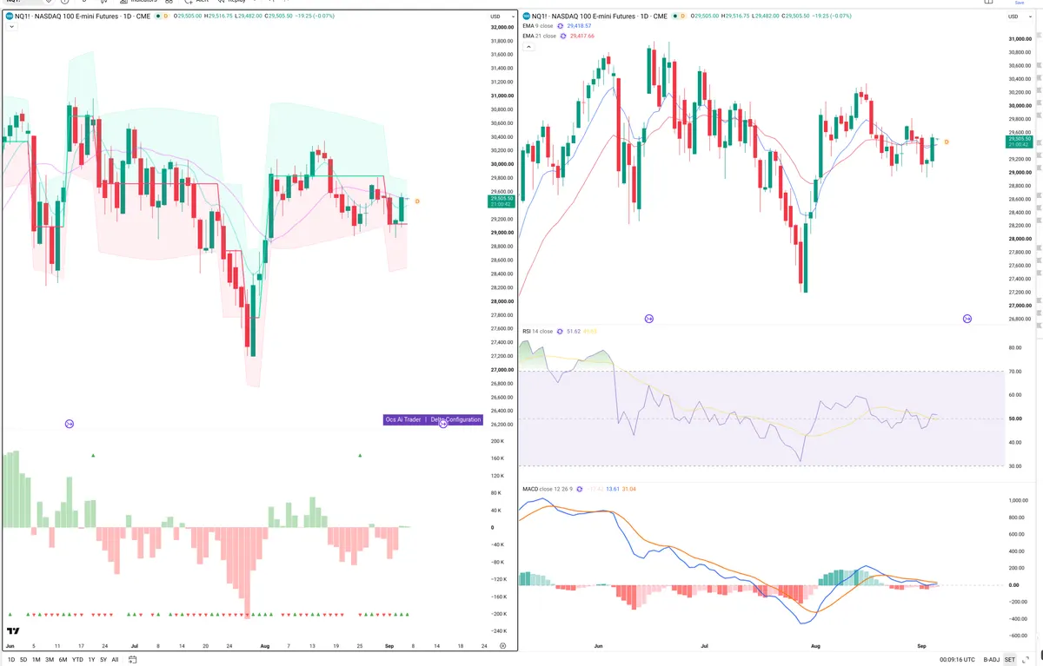Click the NQ1! symbol logo on right chart
This screenshot has height=666, width=1043.
click(526, 16)
